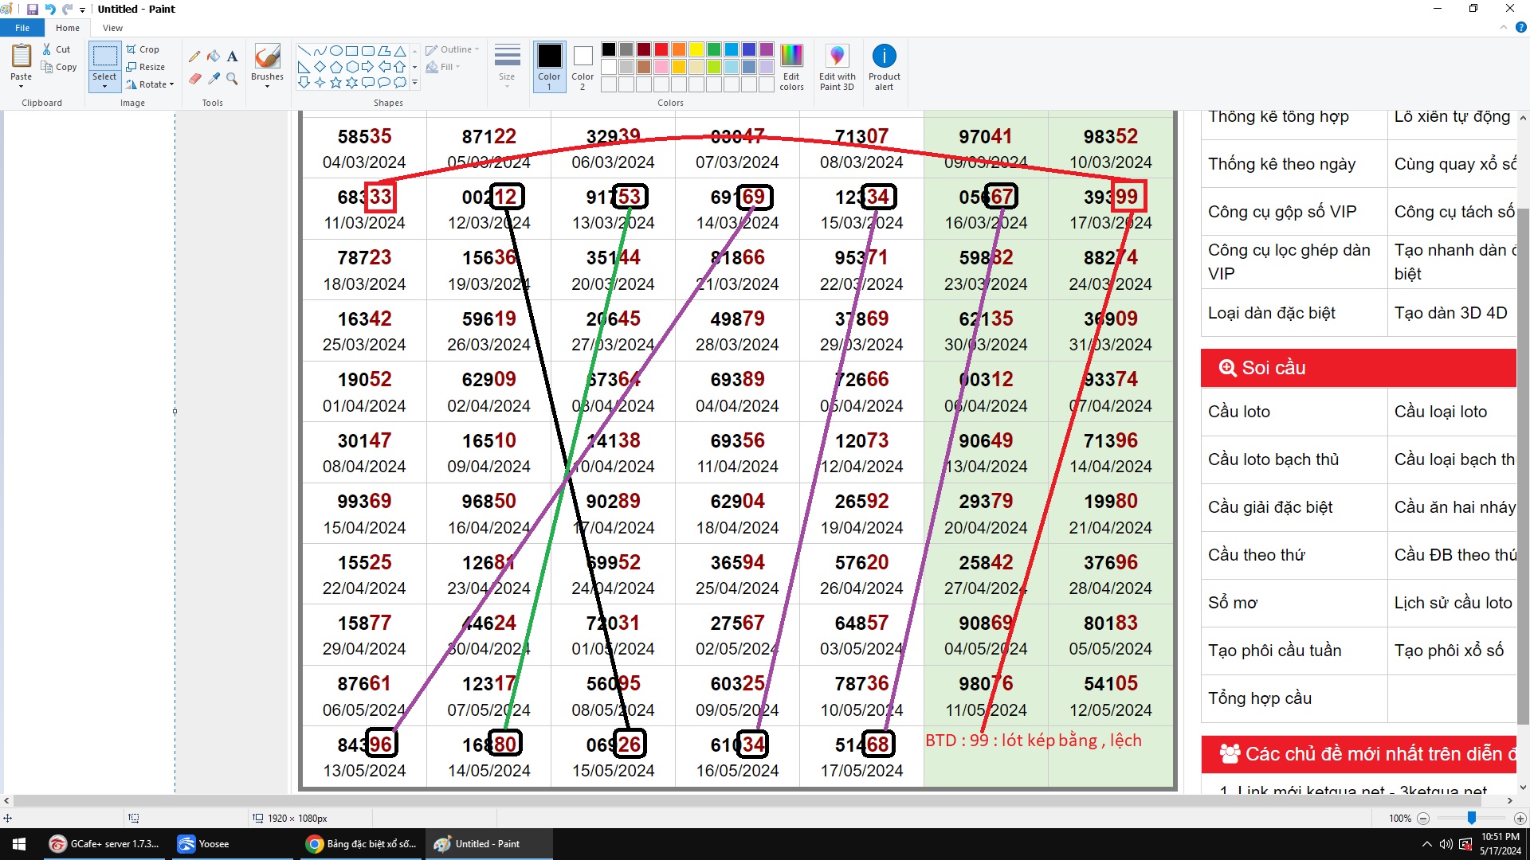Viewport: 1530px width, 860px height.
Task: Select the Fill with color bucket tool
Action: pos(214,57)
